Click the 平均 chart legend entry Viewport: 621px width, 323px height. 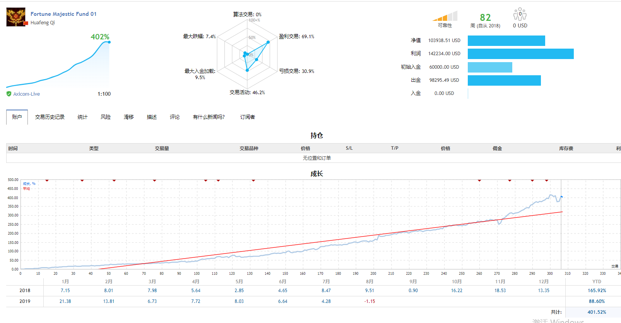coord(26,189)
